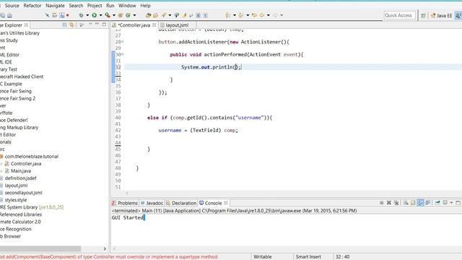Switch to the Javadoc tab
This screenshot has height=260, width=462.
coord(152,203)
